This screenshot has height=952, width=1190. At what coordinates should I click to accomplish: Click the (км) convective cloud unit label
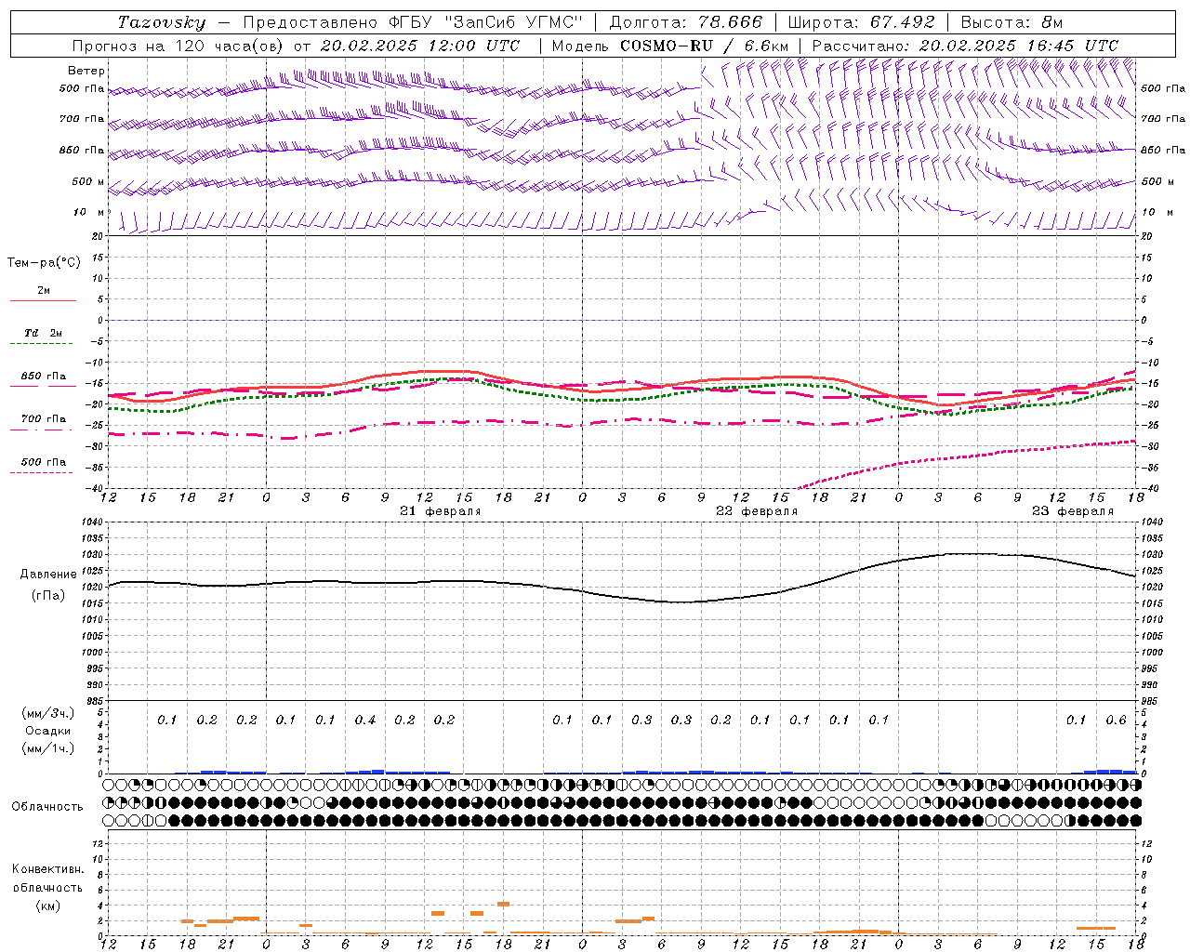[47, 905]
